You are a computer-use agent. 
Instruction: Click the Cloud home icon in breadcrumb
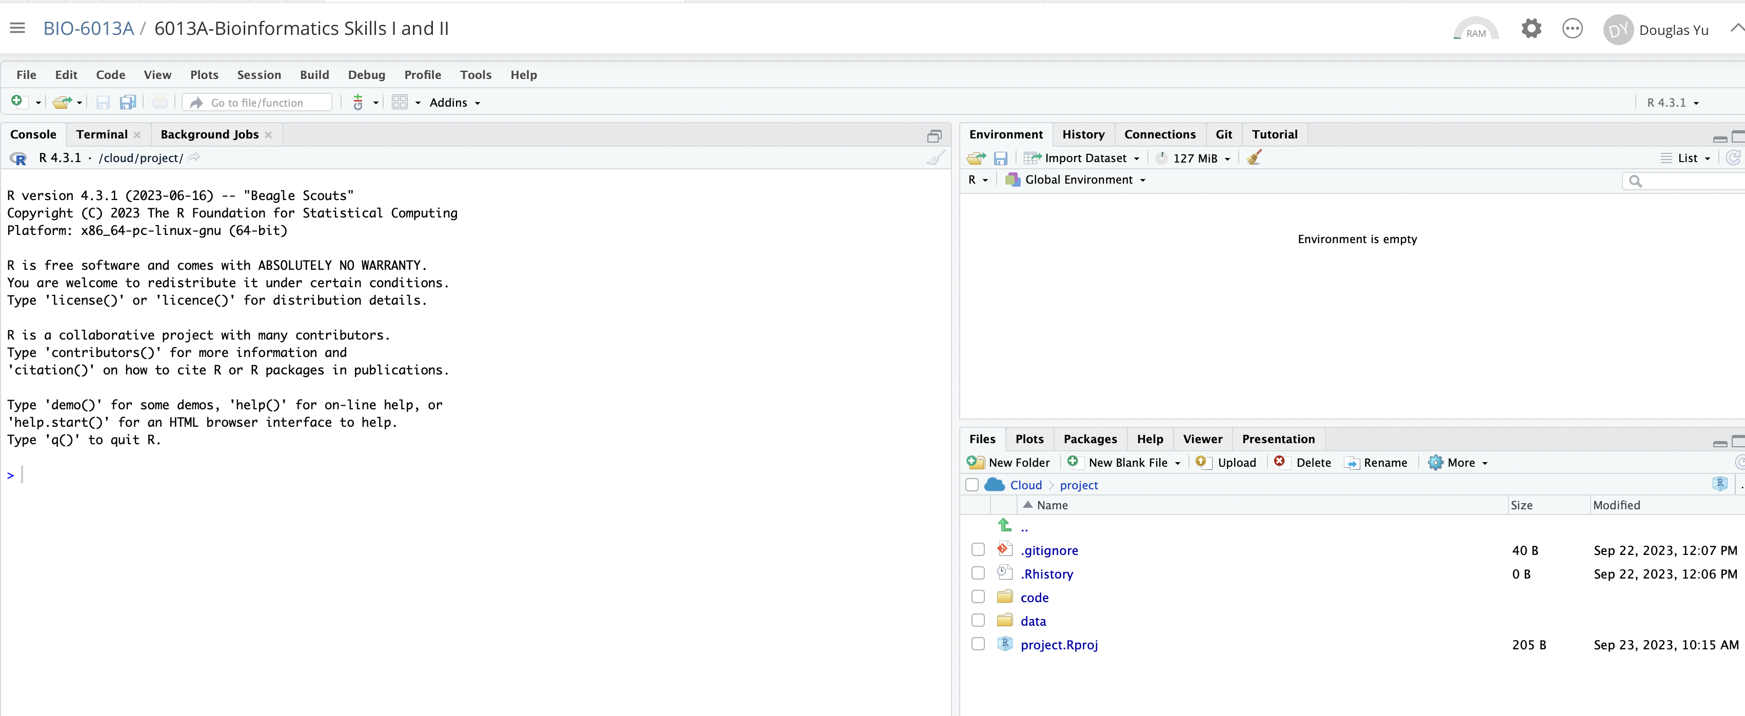point(995,484)
